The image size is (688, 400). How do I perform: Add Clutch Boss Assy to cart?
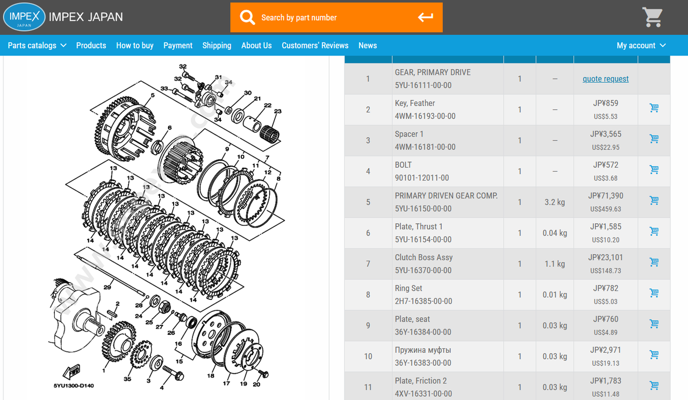point(654,262)
